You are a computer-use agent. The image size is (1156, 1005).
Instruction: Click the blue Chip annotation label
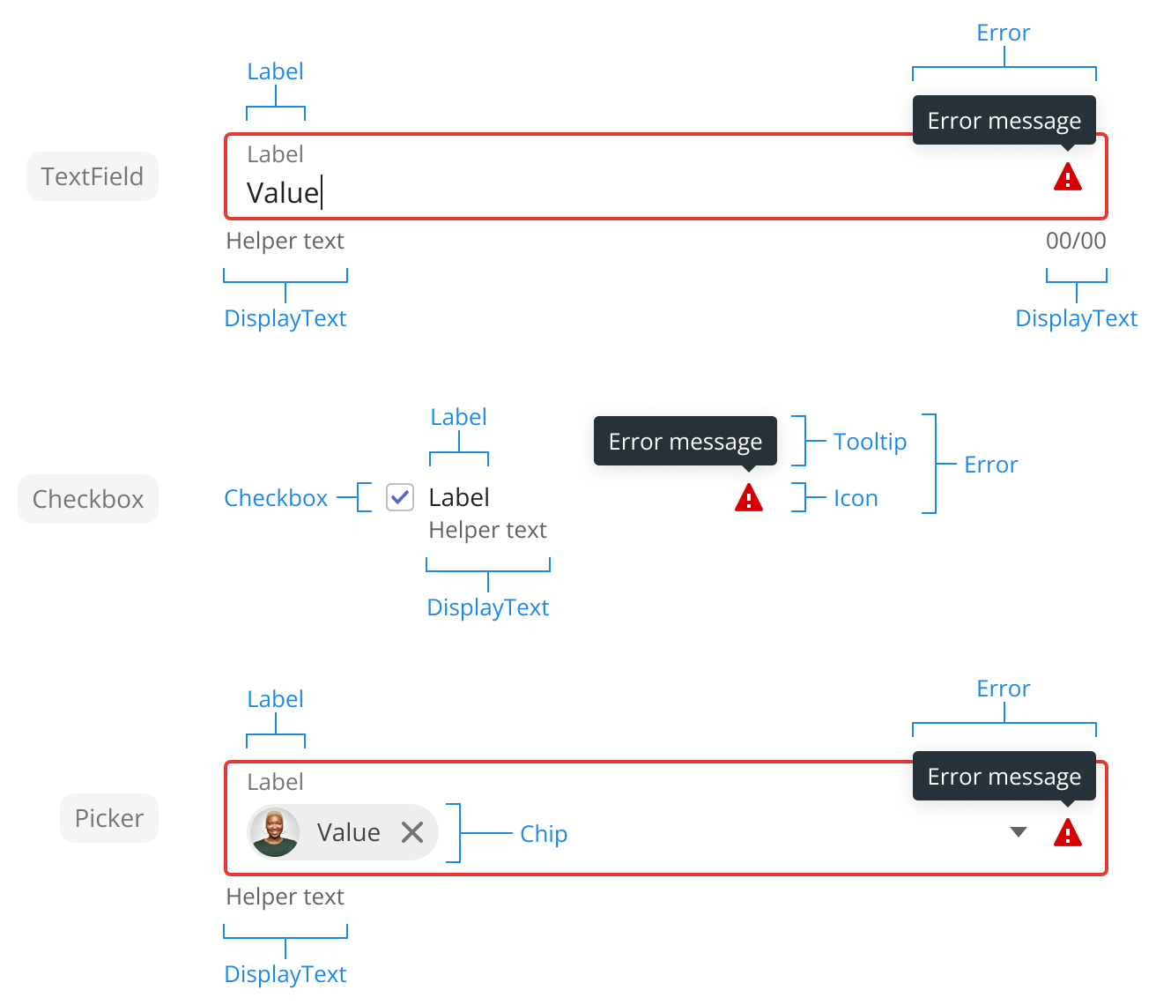(x=544, y=834)
